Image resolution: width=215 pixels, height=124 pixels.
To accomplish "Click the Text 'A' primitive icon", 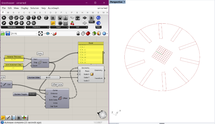I will [x=39, y=18].
